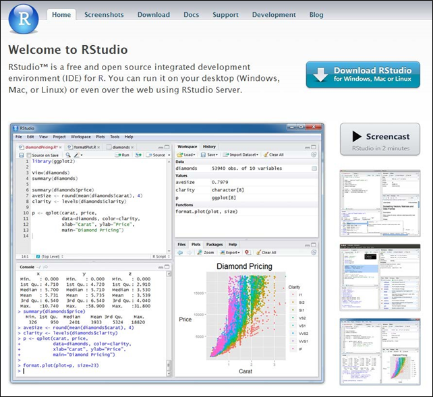Open the find magnifier in editor toolbar
Viewport: 433px width, 397px height.
pos(68,155)
